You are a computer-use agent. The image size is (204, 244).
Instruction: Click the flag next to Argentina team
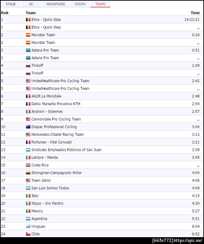(28, 219)
